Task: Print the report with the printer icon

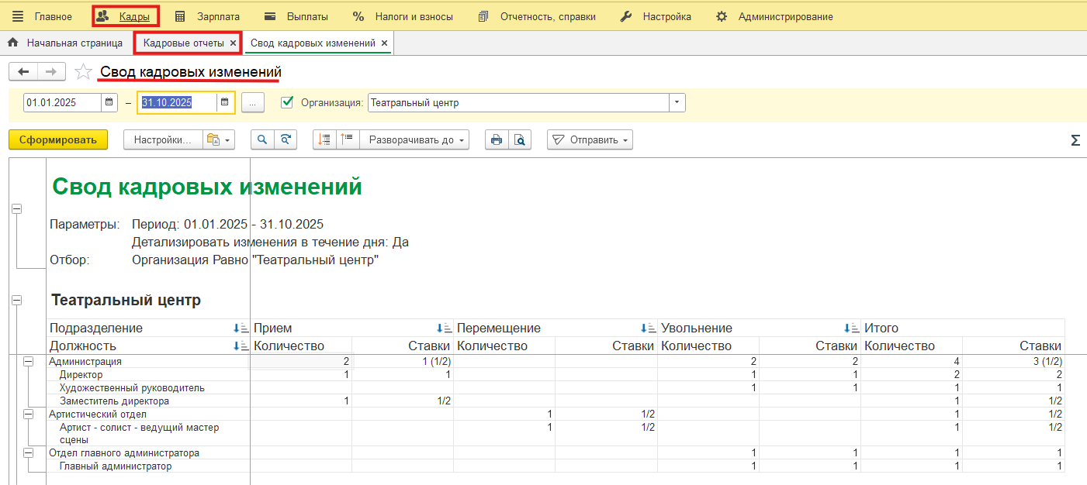Action: (497, 140)
